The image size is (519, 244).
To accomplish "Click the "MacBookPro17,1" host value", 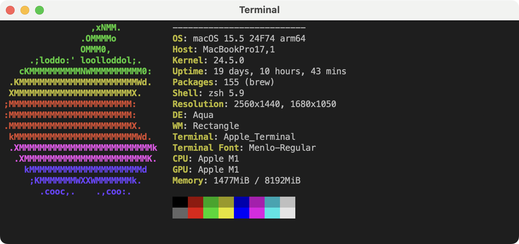I will tap(239, 50).
